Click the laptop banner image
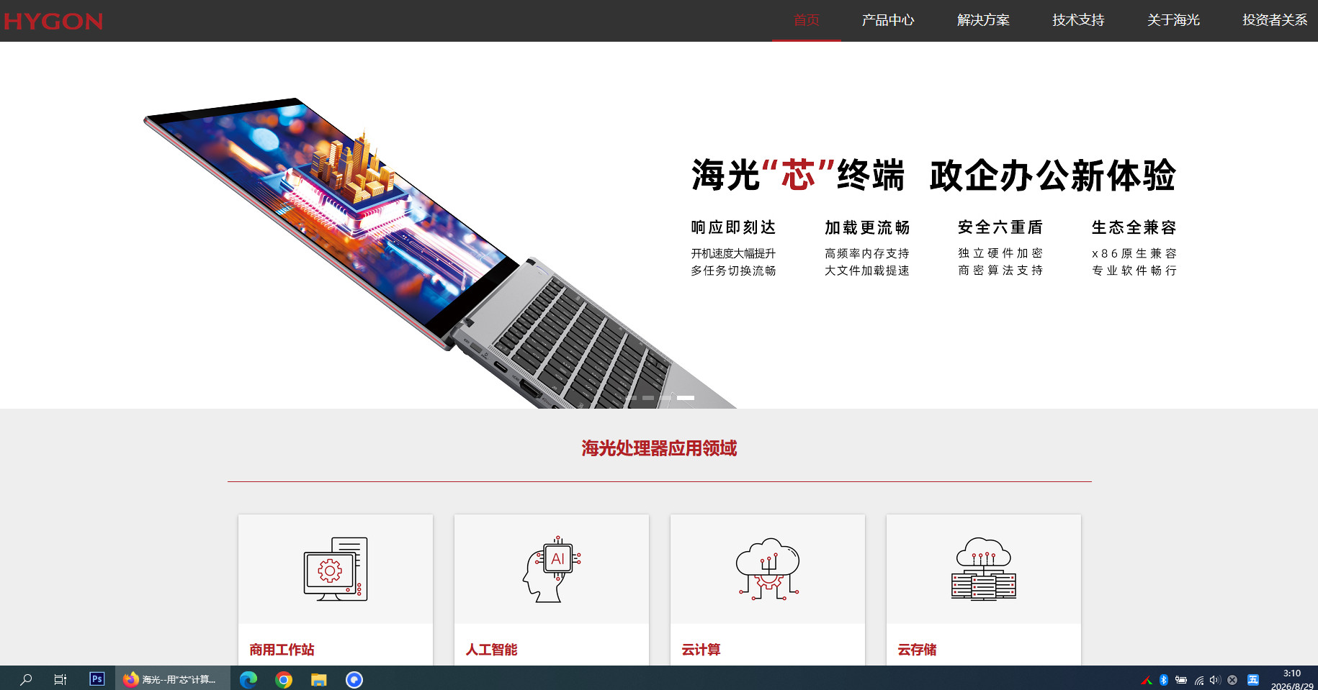The height and width of the screenshot is (690, 1318). click(x=439, y=252)
